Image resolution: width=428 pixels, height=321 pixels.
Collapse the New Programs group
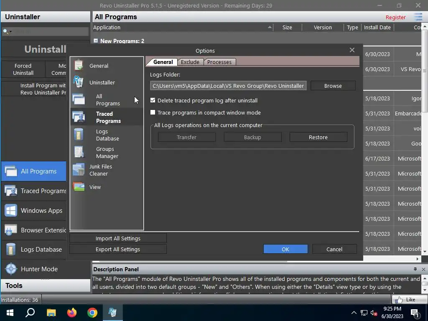coord(96,41)
